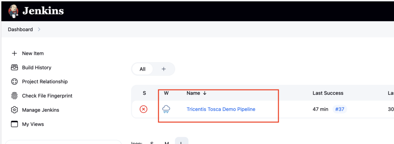Toggle the Name column sort arrow
The height and width of the screenshot is (144, 394).
click(205, 93)
